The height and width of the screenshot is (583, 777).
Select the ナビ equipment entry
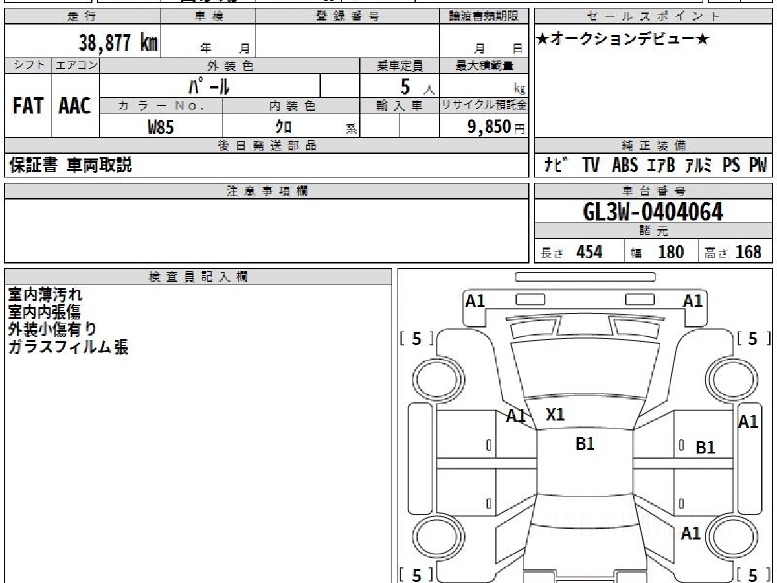click(556, 166)
